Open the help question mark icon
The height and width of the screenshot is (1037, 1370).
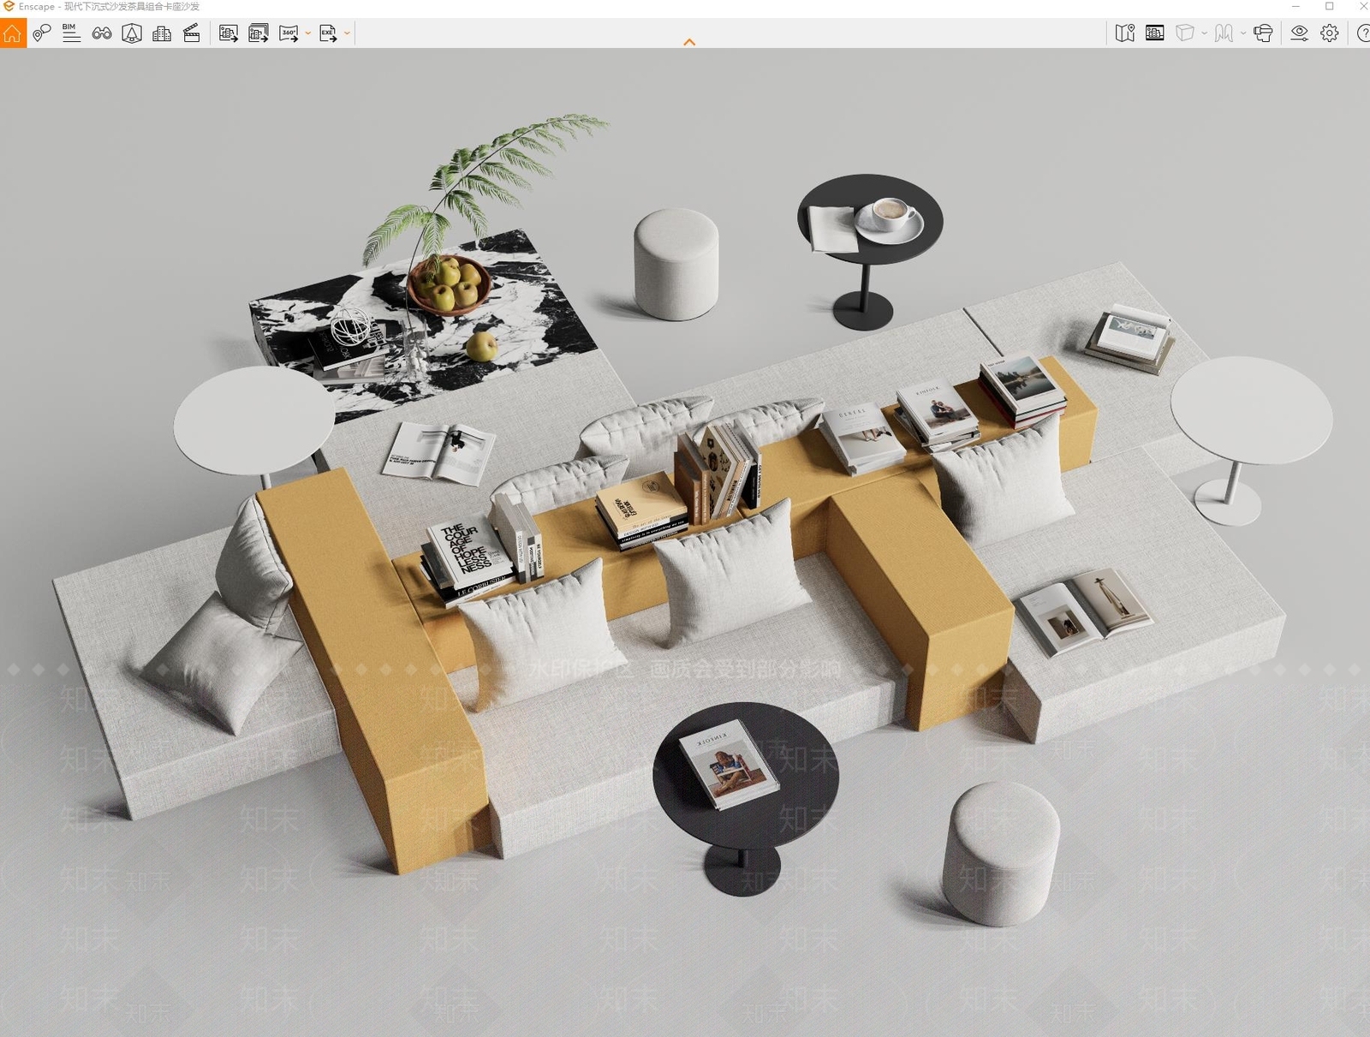click(x=1362, y=33)
